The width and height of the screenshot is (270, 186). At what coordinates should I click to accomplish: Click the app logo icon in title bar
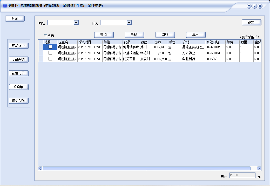point(5,6)
